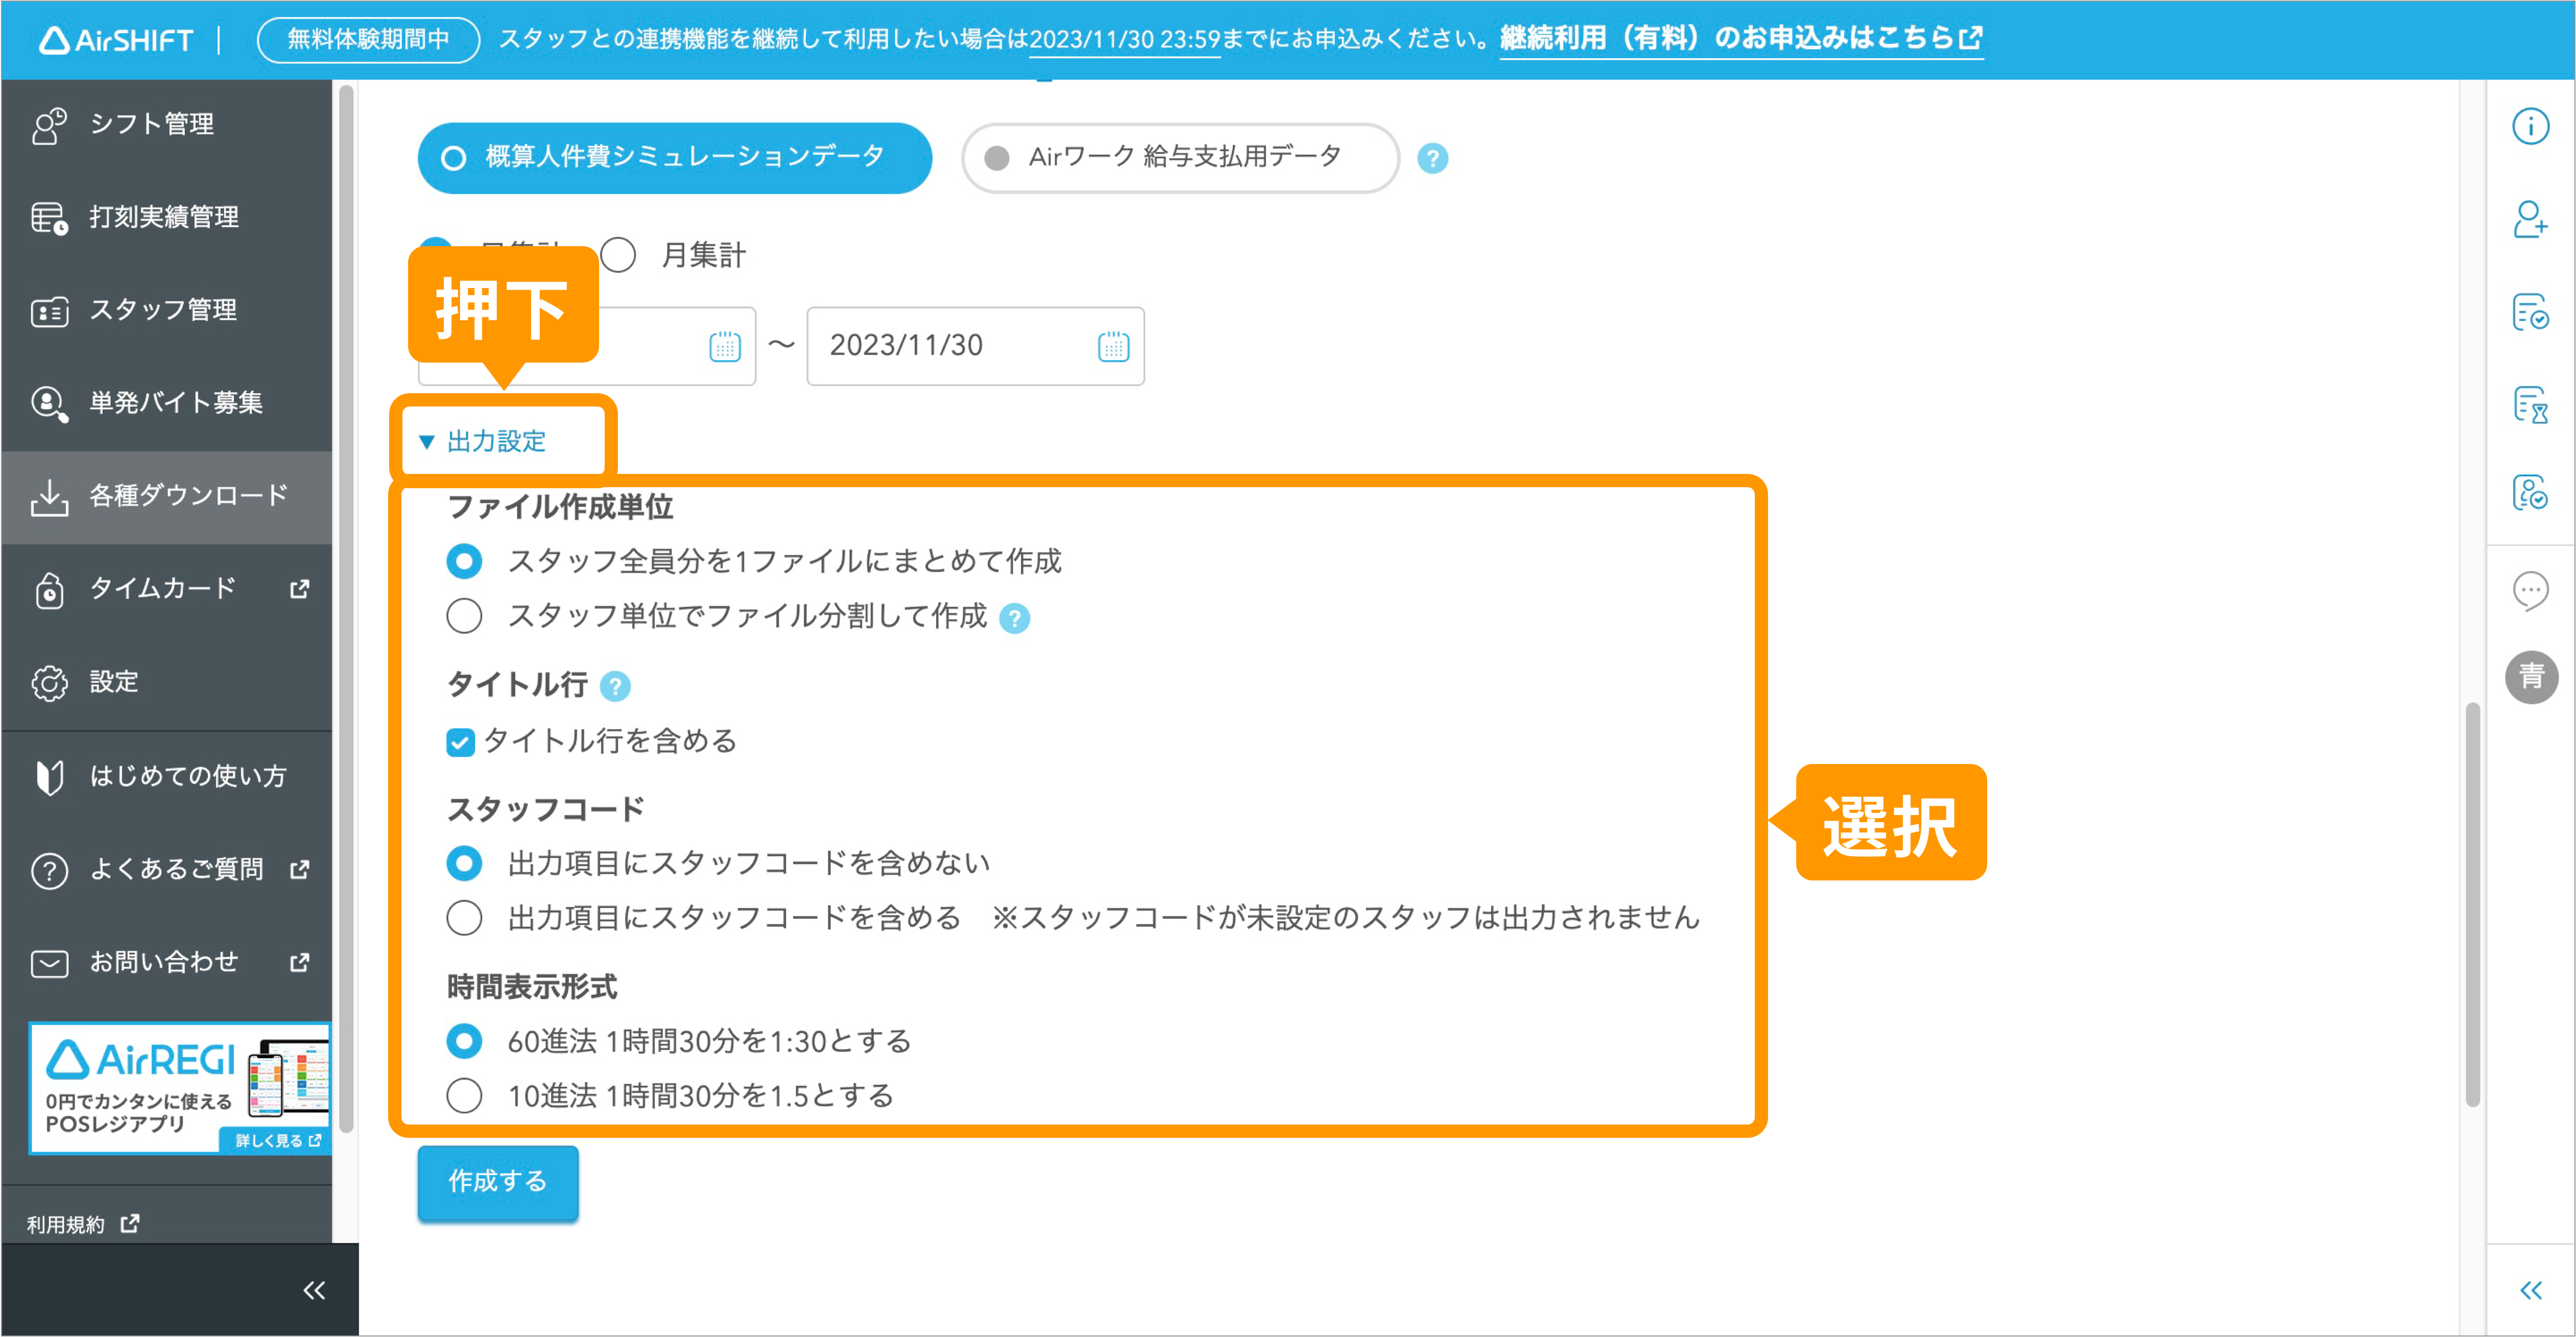This screenshot has width=2576, height=1337.
Task: Click the 設定 gear icon
Action: pyautogui.click(x=48, y=683)
